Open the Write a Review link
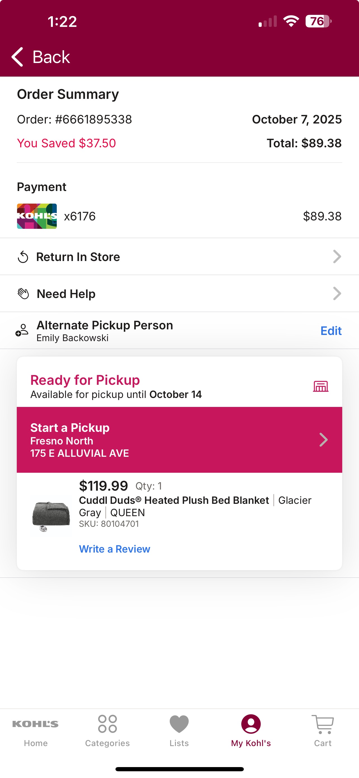This screenshot has width=359, height=778. click(x=115, y=549)
